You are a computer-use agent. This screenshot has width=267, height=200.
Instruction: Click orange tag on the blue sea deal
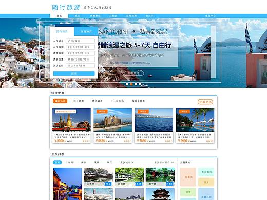pos(143,111)
